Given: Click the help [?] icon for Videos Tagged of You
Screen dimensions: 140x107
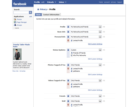Looking at the screenshot, I should coord(104,81).
